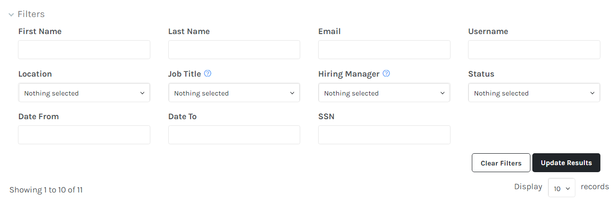Image resolution: width=616 pixels, height=201 pixels.
Task: Click the Clear Filters button
Action: point(501,163)
